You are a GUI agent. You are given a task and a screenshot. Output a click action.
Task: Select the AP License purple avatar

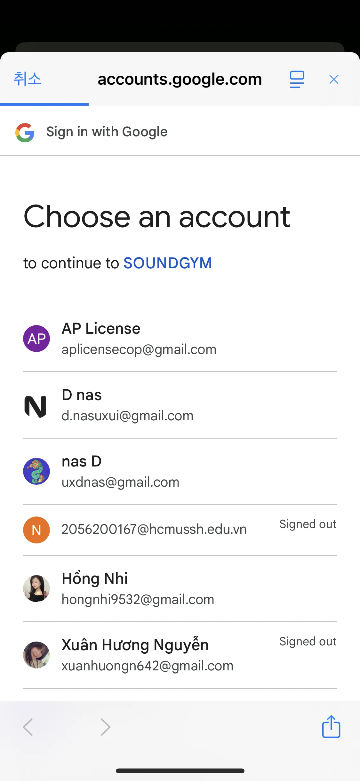[36, 339]
